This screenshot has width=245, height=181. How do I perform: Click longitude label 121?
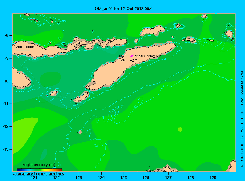tap(34, 178)
